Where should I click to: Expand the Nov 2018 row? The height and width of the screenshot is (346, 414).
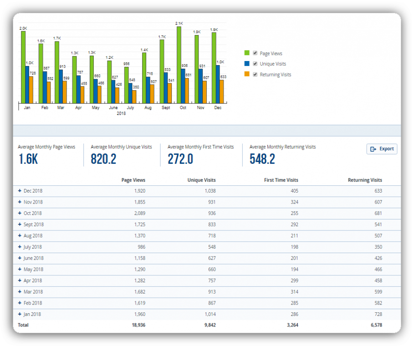pos(20,202)
